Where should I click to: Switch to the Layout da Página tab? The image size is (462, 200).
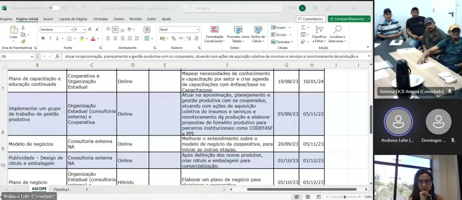[73, 19]
